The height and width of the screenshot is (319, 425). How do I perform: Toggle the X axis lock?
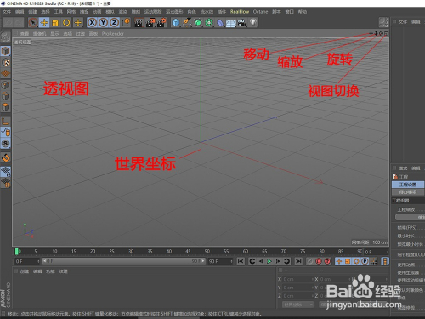click(92, 22)
